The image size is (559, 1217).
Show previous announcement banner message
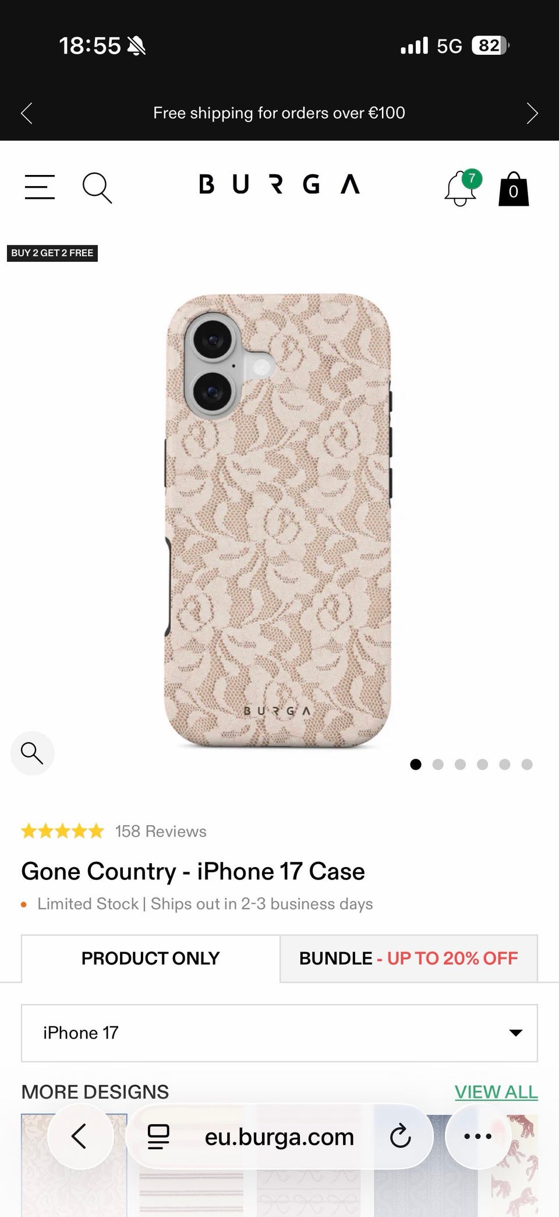pos(27,113)
